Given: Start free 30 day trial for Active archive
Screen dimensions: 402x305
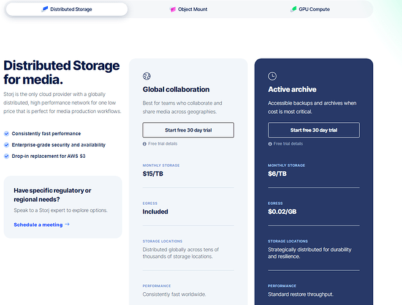Looking at the screenshot, I should pos(314,130).
